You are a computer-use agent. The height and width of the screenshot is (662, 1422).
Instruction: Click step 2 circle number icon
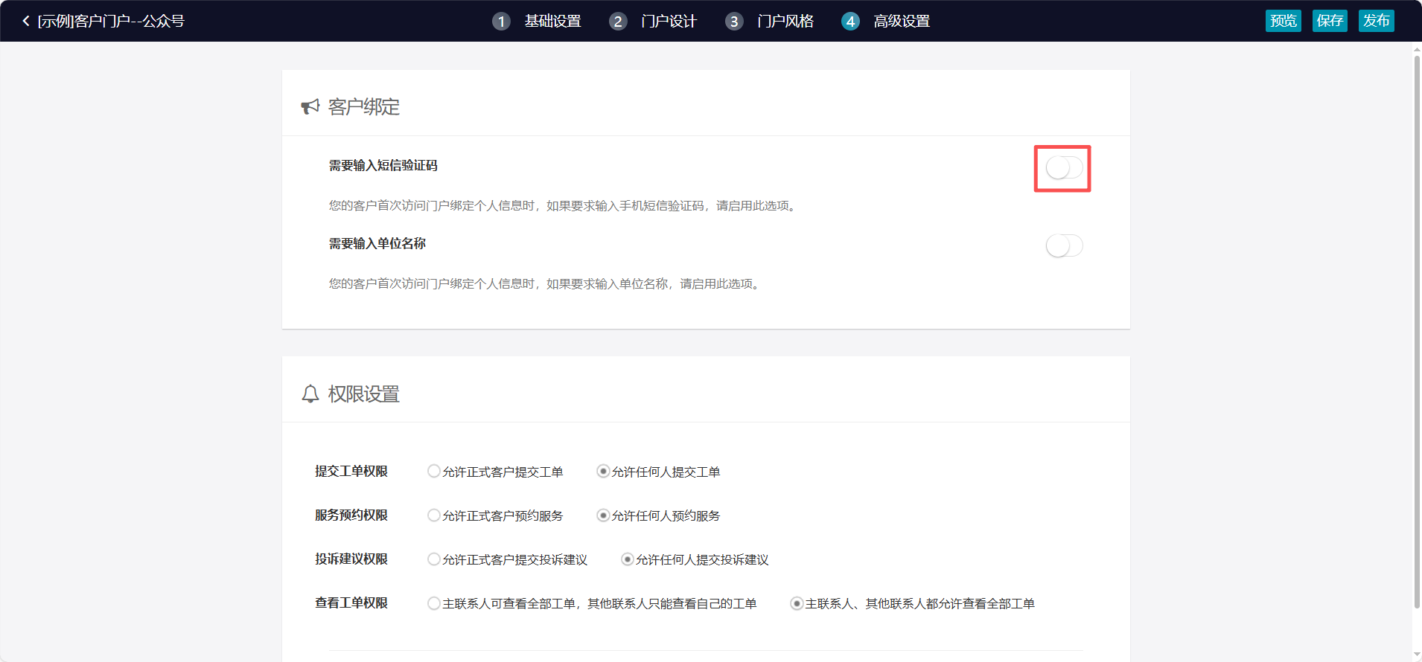coord(617,21)
